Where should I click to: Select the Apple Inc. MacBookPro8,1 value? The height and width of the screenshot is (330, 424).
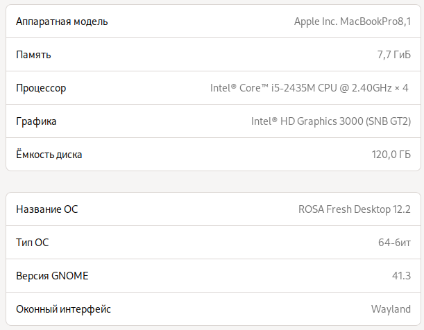[353, 21]
